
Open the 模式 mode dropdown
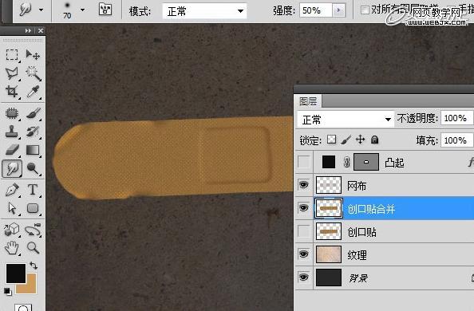(x=204, y=11)
